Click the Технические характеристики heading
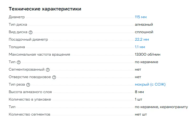Viewport: 196px width, 126px height. point(45,9)
